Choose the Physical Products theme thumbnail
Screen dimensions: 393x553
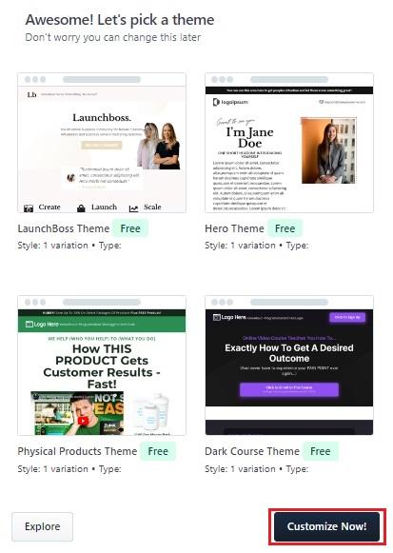click(x=102, y=365)
